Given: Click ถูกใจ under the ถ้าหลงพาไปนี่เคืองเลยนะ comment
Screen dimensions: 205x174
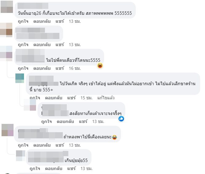Looking at the screenshot, I should [23, 145].
